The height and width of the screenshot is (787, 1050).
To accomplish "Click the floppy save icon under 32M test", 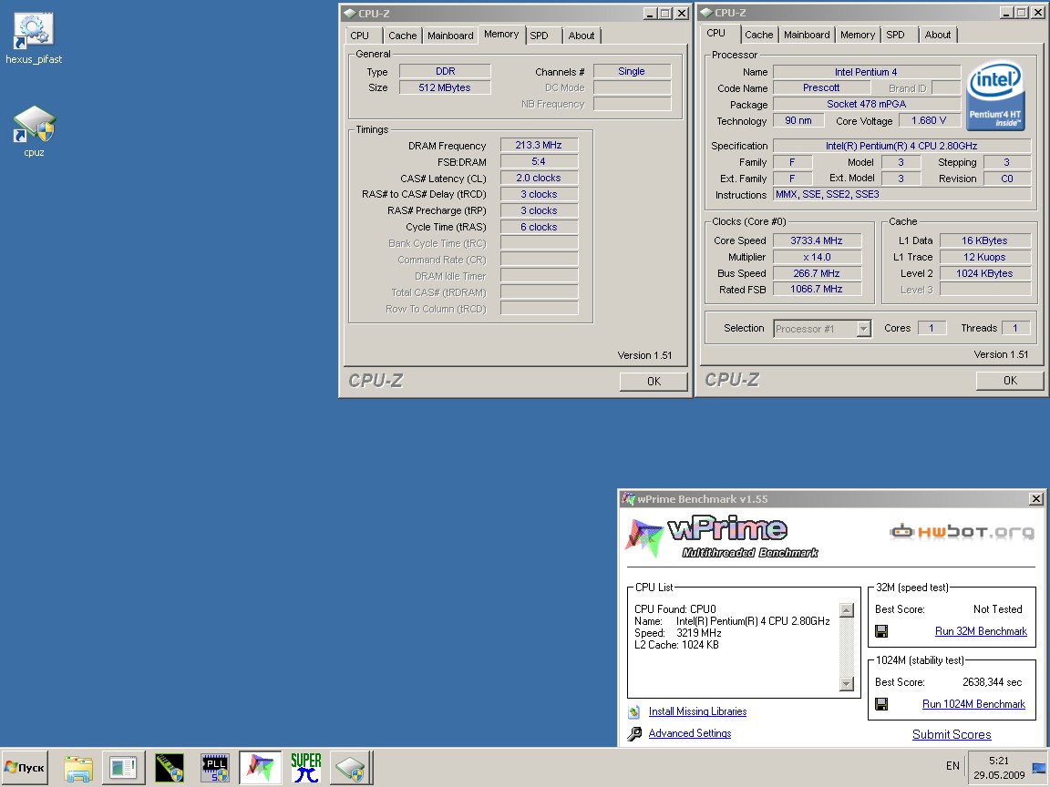I will pyautogui.click(x=881, y=631).
